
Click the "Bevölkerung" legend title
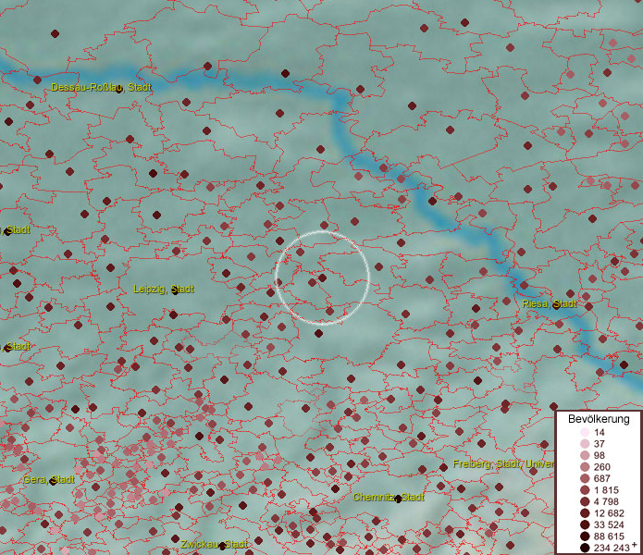pos(599,419)
